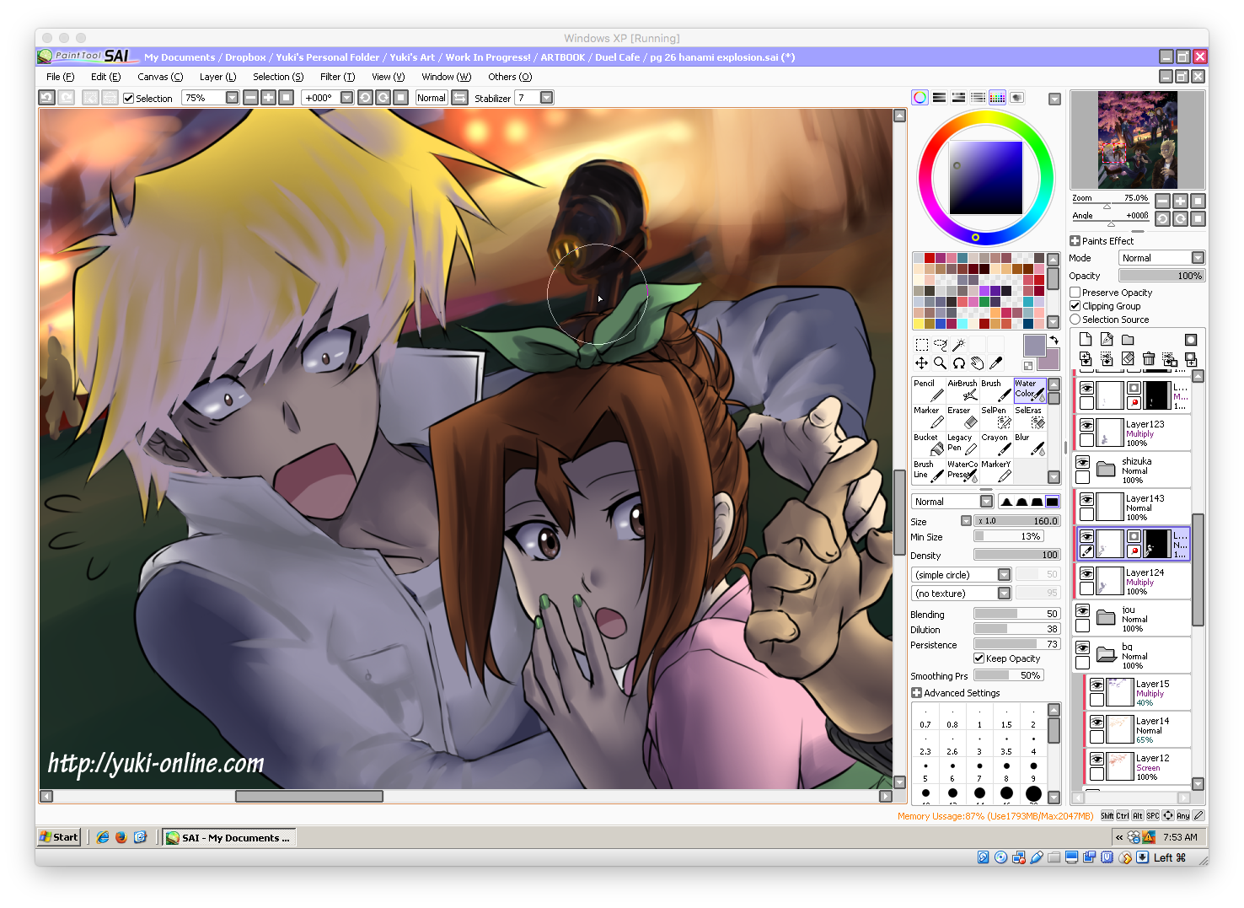
Task: Select the Brush tool
Action: (996, 390)
